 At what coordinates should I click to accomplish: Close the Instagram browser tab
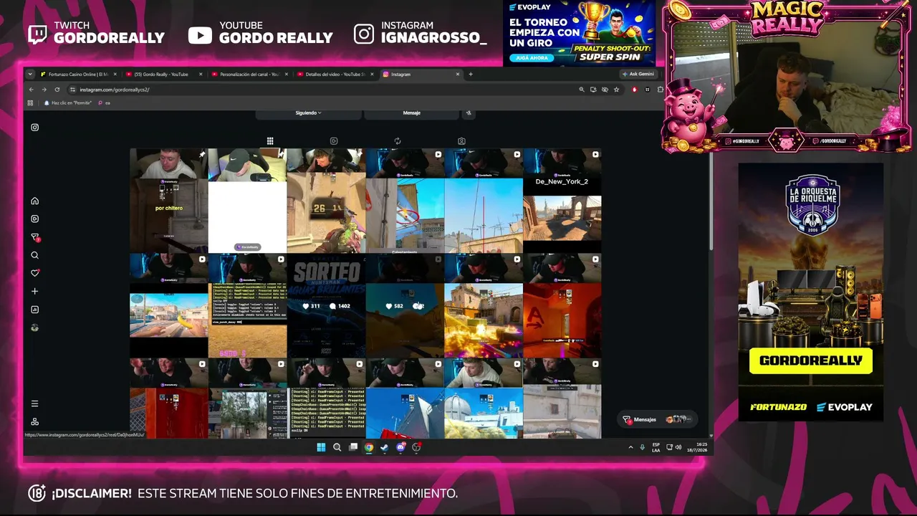click(458, 74)
